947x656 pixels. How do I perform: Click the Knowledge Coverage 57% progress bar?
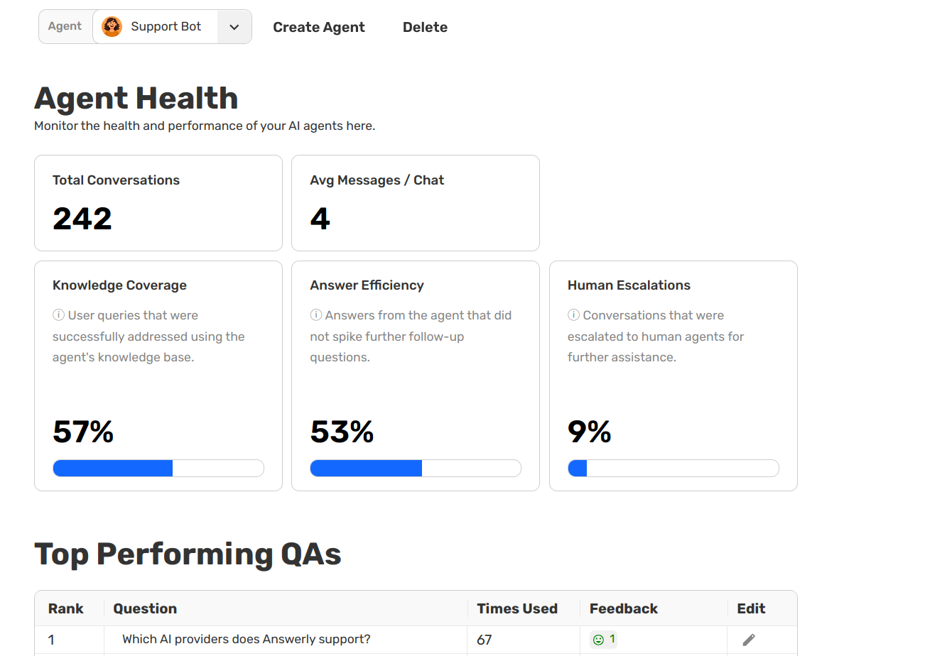point(158,469)
